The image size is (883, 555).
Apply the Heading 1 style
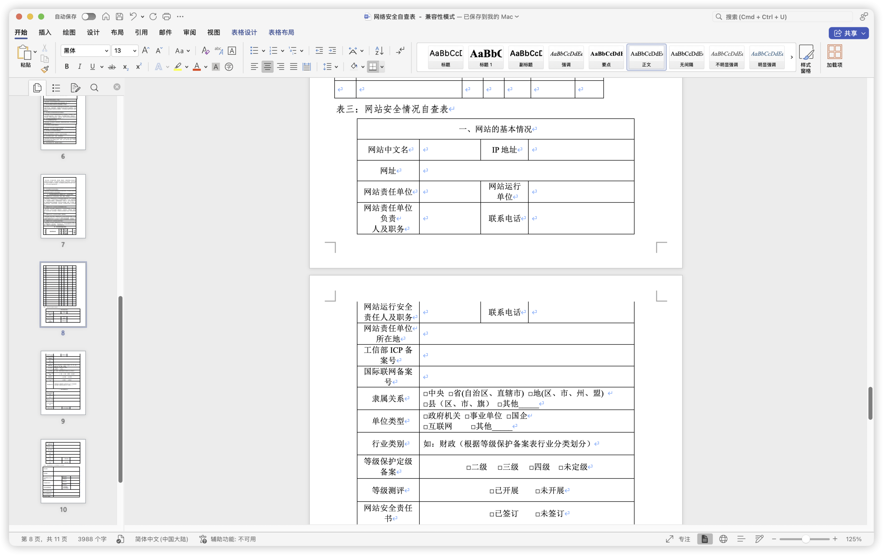[486, 57]
